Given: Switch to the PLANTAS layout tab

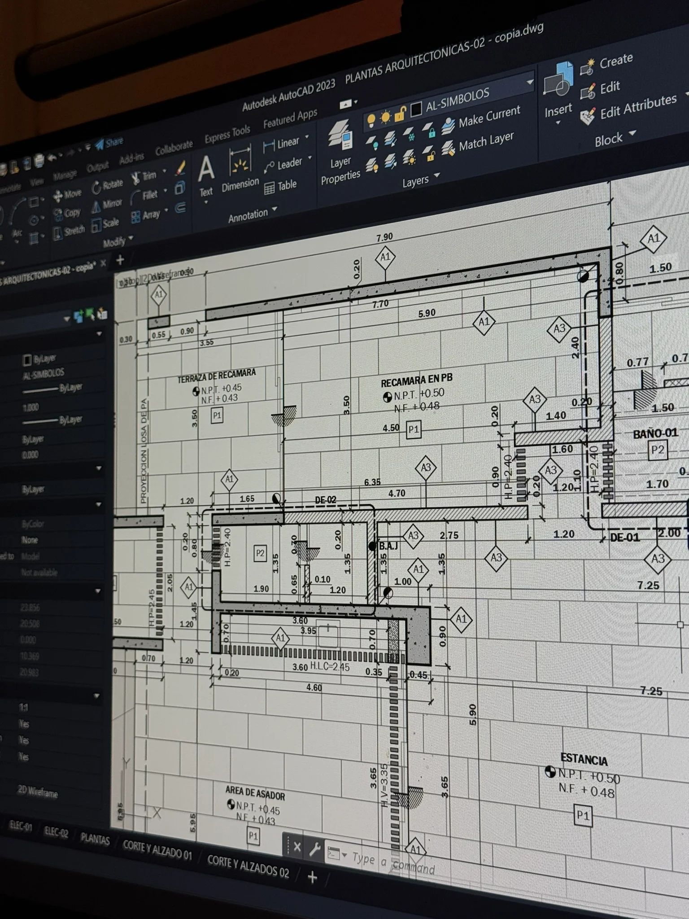Looking at the screenshot, I should (95, 839).
